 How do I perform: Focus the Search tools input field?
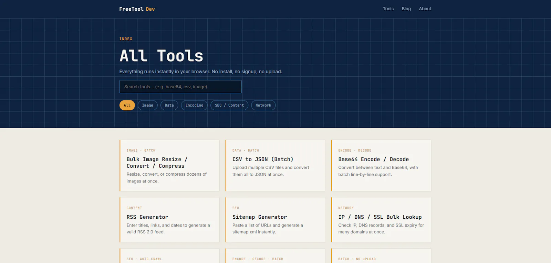(x=180, y=87)
